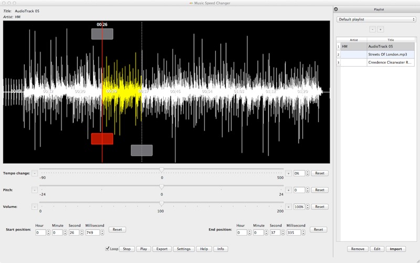420x263 pixels.
Task: Raise volume with the plus button
Action: click(x=288, y=207)
